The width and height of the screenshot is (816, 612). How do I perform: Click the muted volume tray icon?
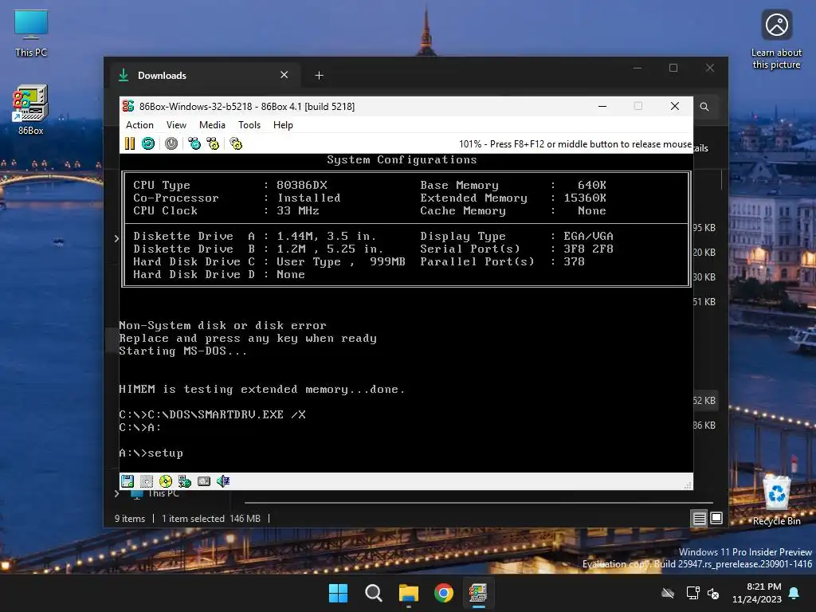713,593
